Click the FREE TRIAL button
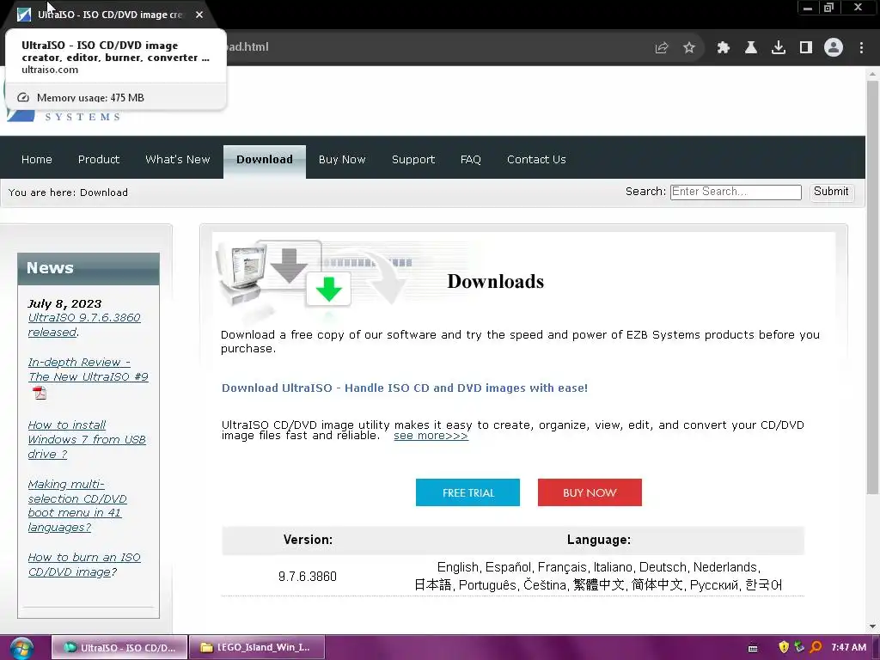The height and width of the screenshot is (660, 880). pos(467,492)
